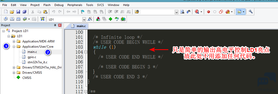The image size is (278, 94).
Task: Click the Build target icon
Action: tap(12, 19)
